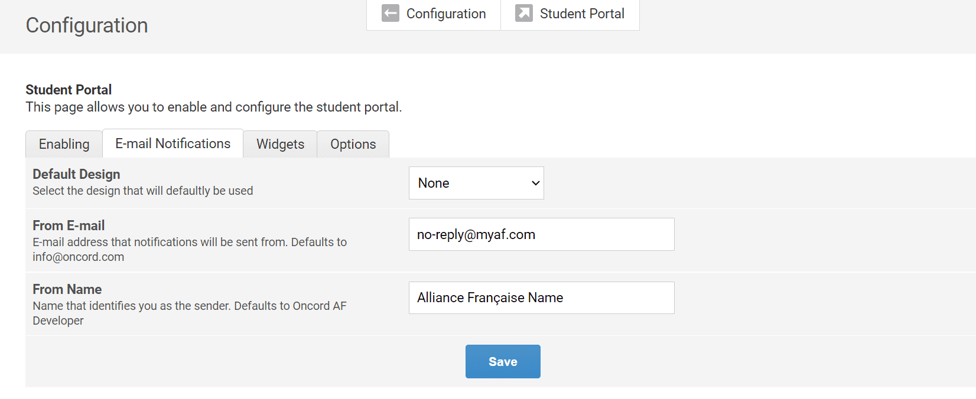Click the Student Portal shortcut arrow icon
Image resolution: width=976 pixels, height=399 pixels.
click(x=523, y=14)
